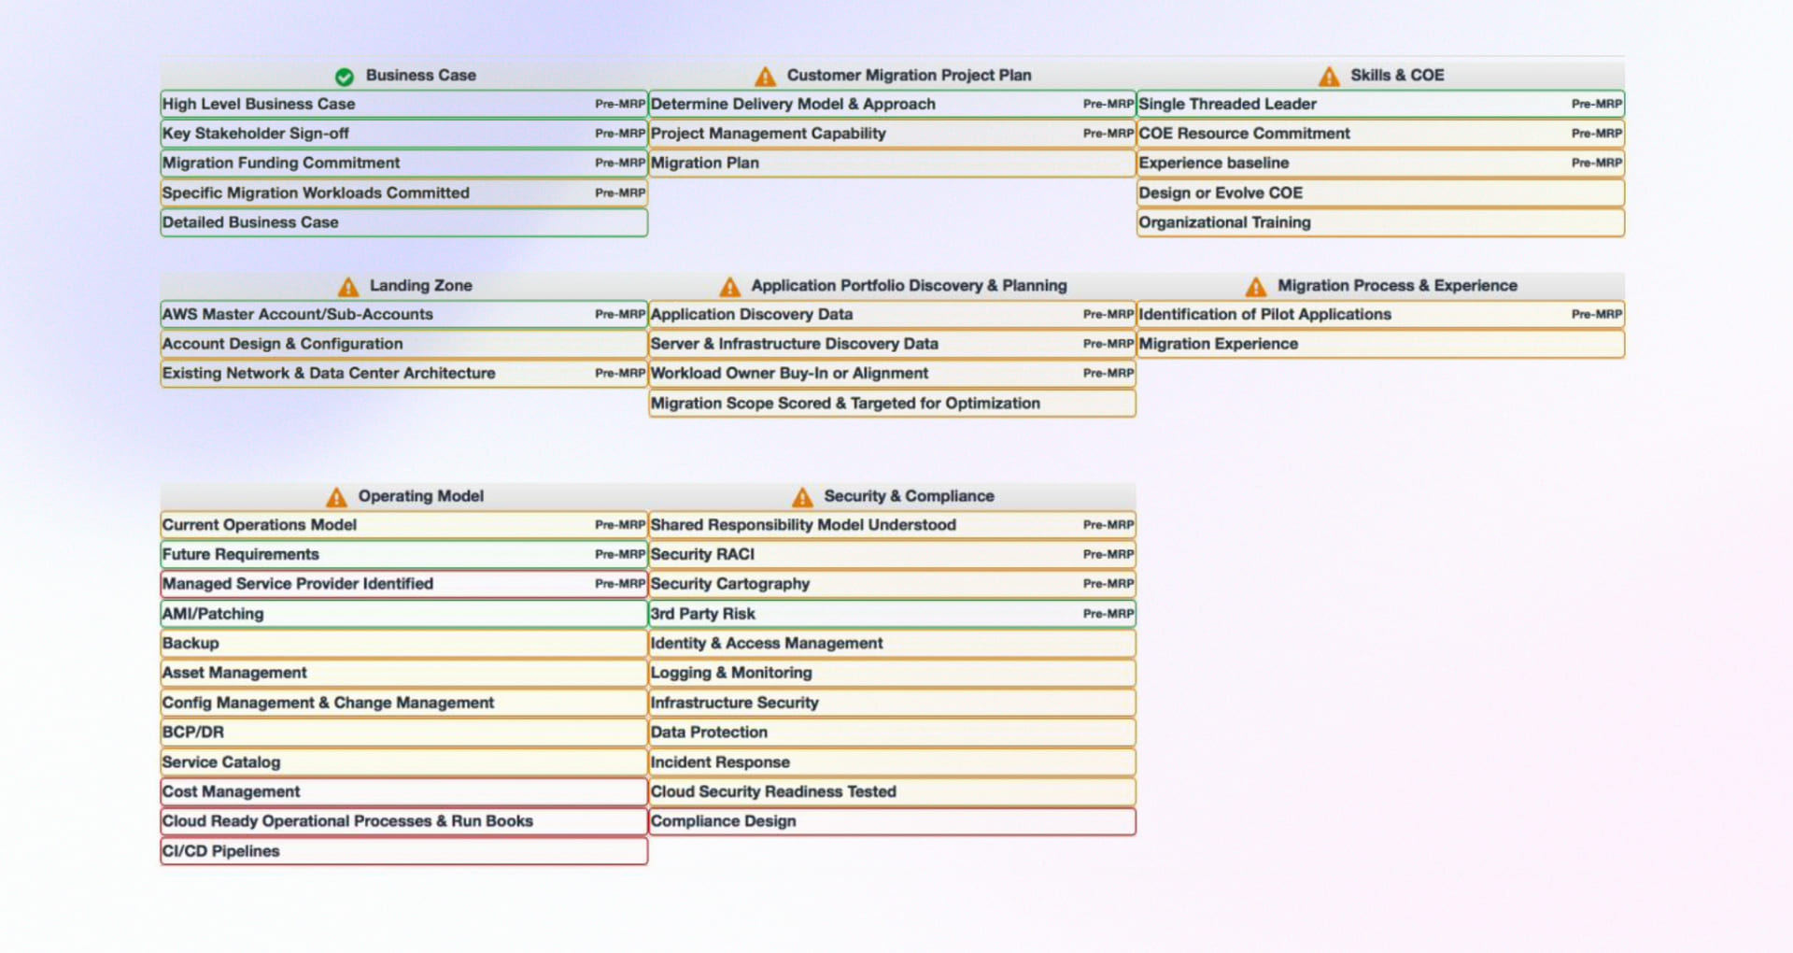The height and width of the screenshot is (953, 1793).
Task: Open the Key Stakeholder Sign-off item
Action: tap(404, 134)
